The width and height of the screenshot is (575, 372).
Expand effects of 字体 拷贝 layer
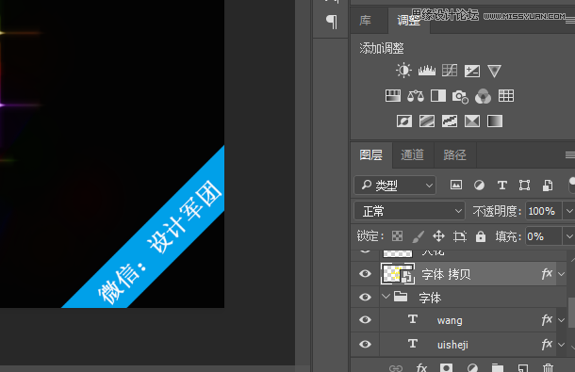[561, 274]
